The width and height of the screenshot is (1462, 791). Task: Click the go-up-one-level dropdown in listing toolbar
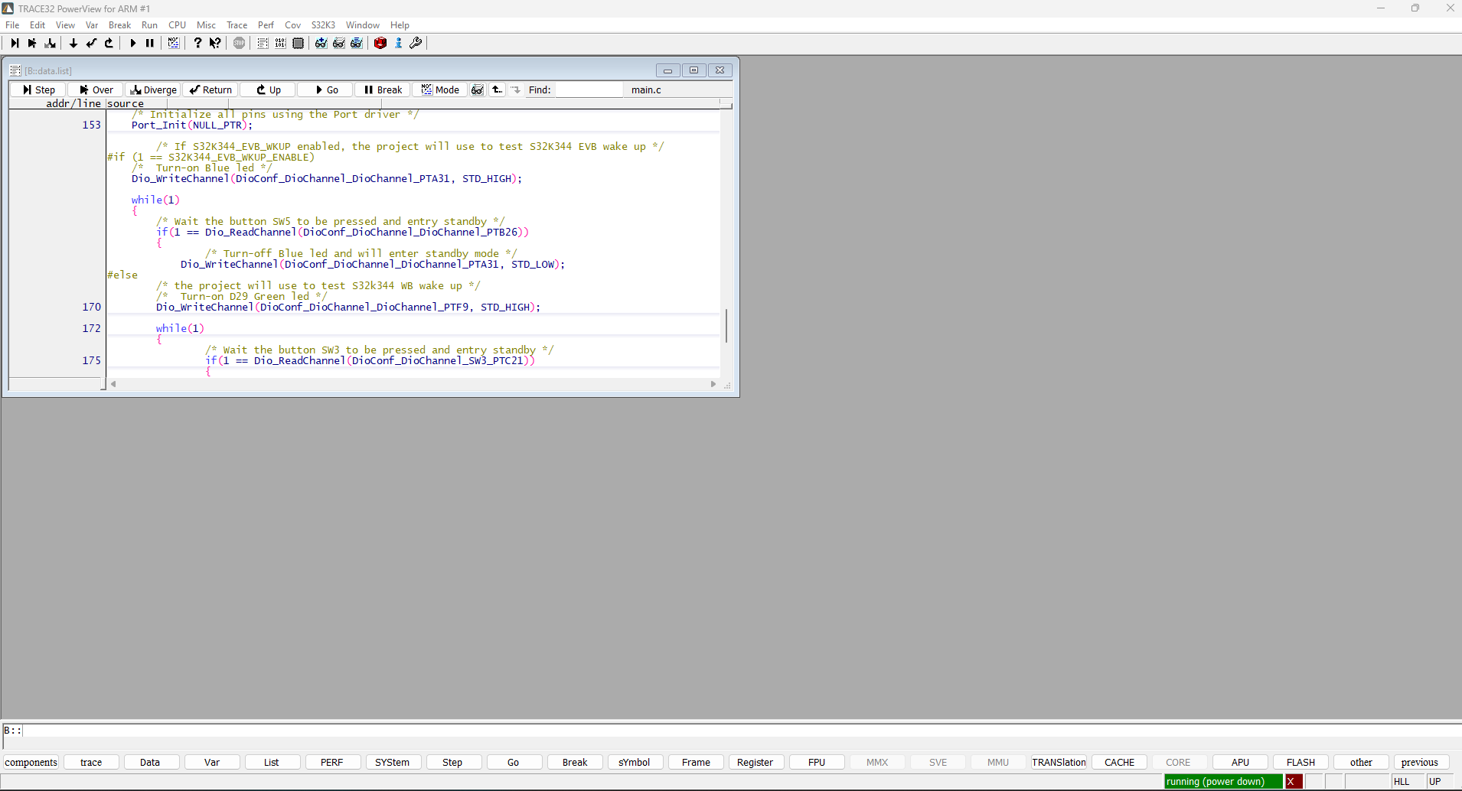(498, 90)
